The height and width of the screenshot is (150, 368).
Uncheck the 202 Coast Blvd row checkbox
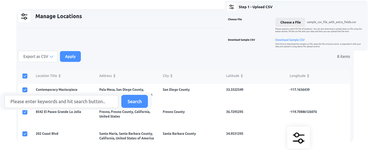point(25,134)
